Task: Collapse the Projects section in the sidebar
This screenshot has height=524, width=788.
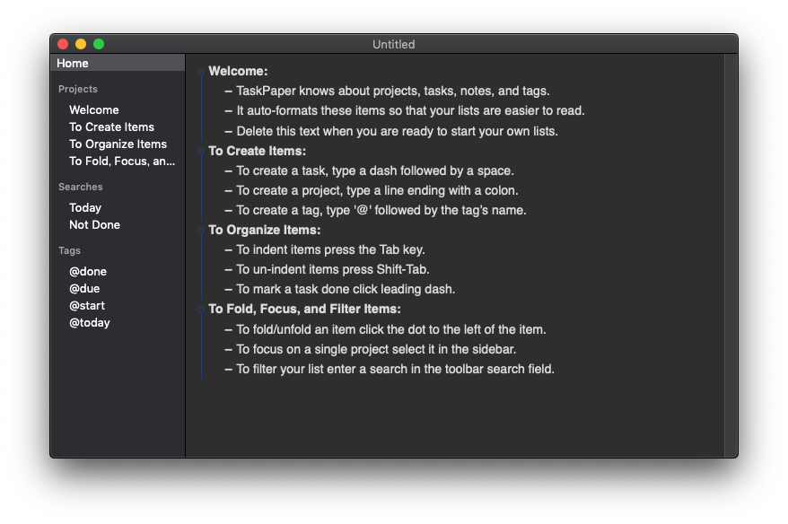Action: 79,89
